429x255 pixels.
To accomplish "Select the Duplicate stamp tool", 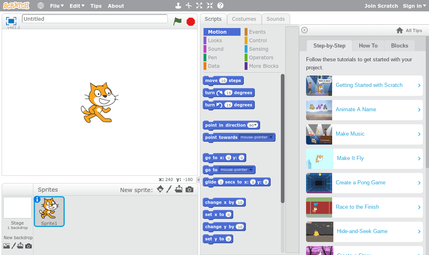I will (178, 5).
